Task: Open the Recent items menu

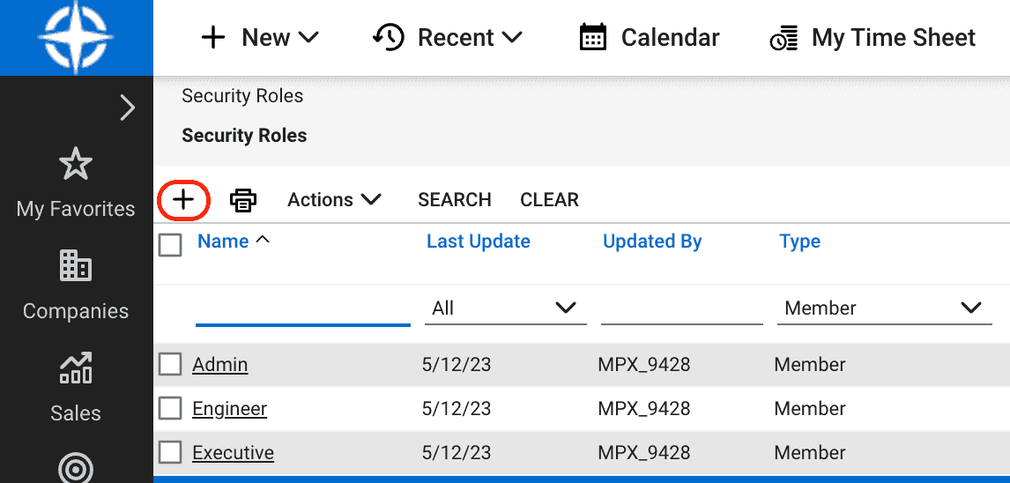Action: pyautogui.click(x=447, y=37)
